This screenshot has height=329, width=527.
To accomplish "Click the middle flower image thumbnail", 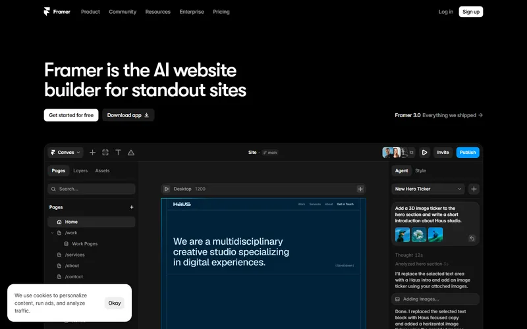I will pyautogui.click(x=419, y=235).
